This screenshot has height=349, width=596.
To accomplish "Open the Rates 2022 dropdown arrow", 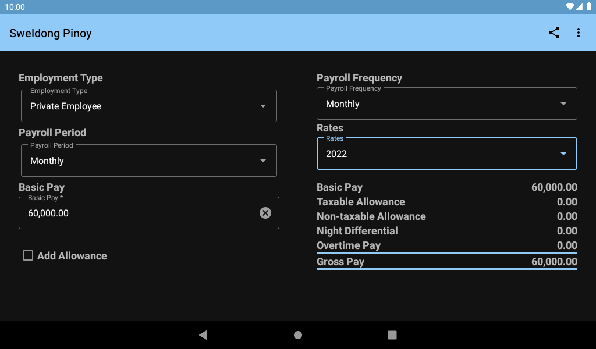I will [x=563, y=154].
